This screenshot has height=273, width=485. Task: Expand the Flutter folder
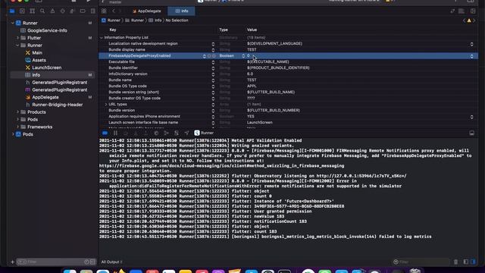[17, 38]
